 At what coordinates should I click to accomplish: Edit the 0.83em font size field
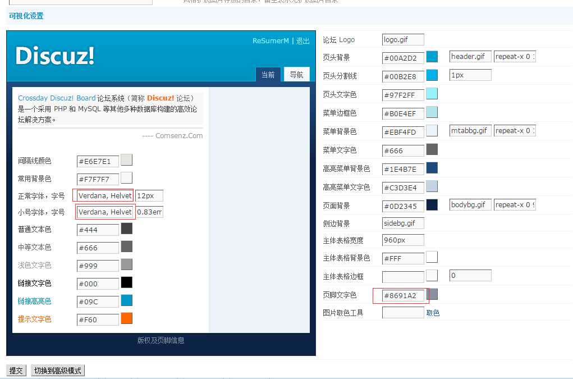(149, 212)
